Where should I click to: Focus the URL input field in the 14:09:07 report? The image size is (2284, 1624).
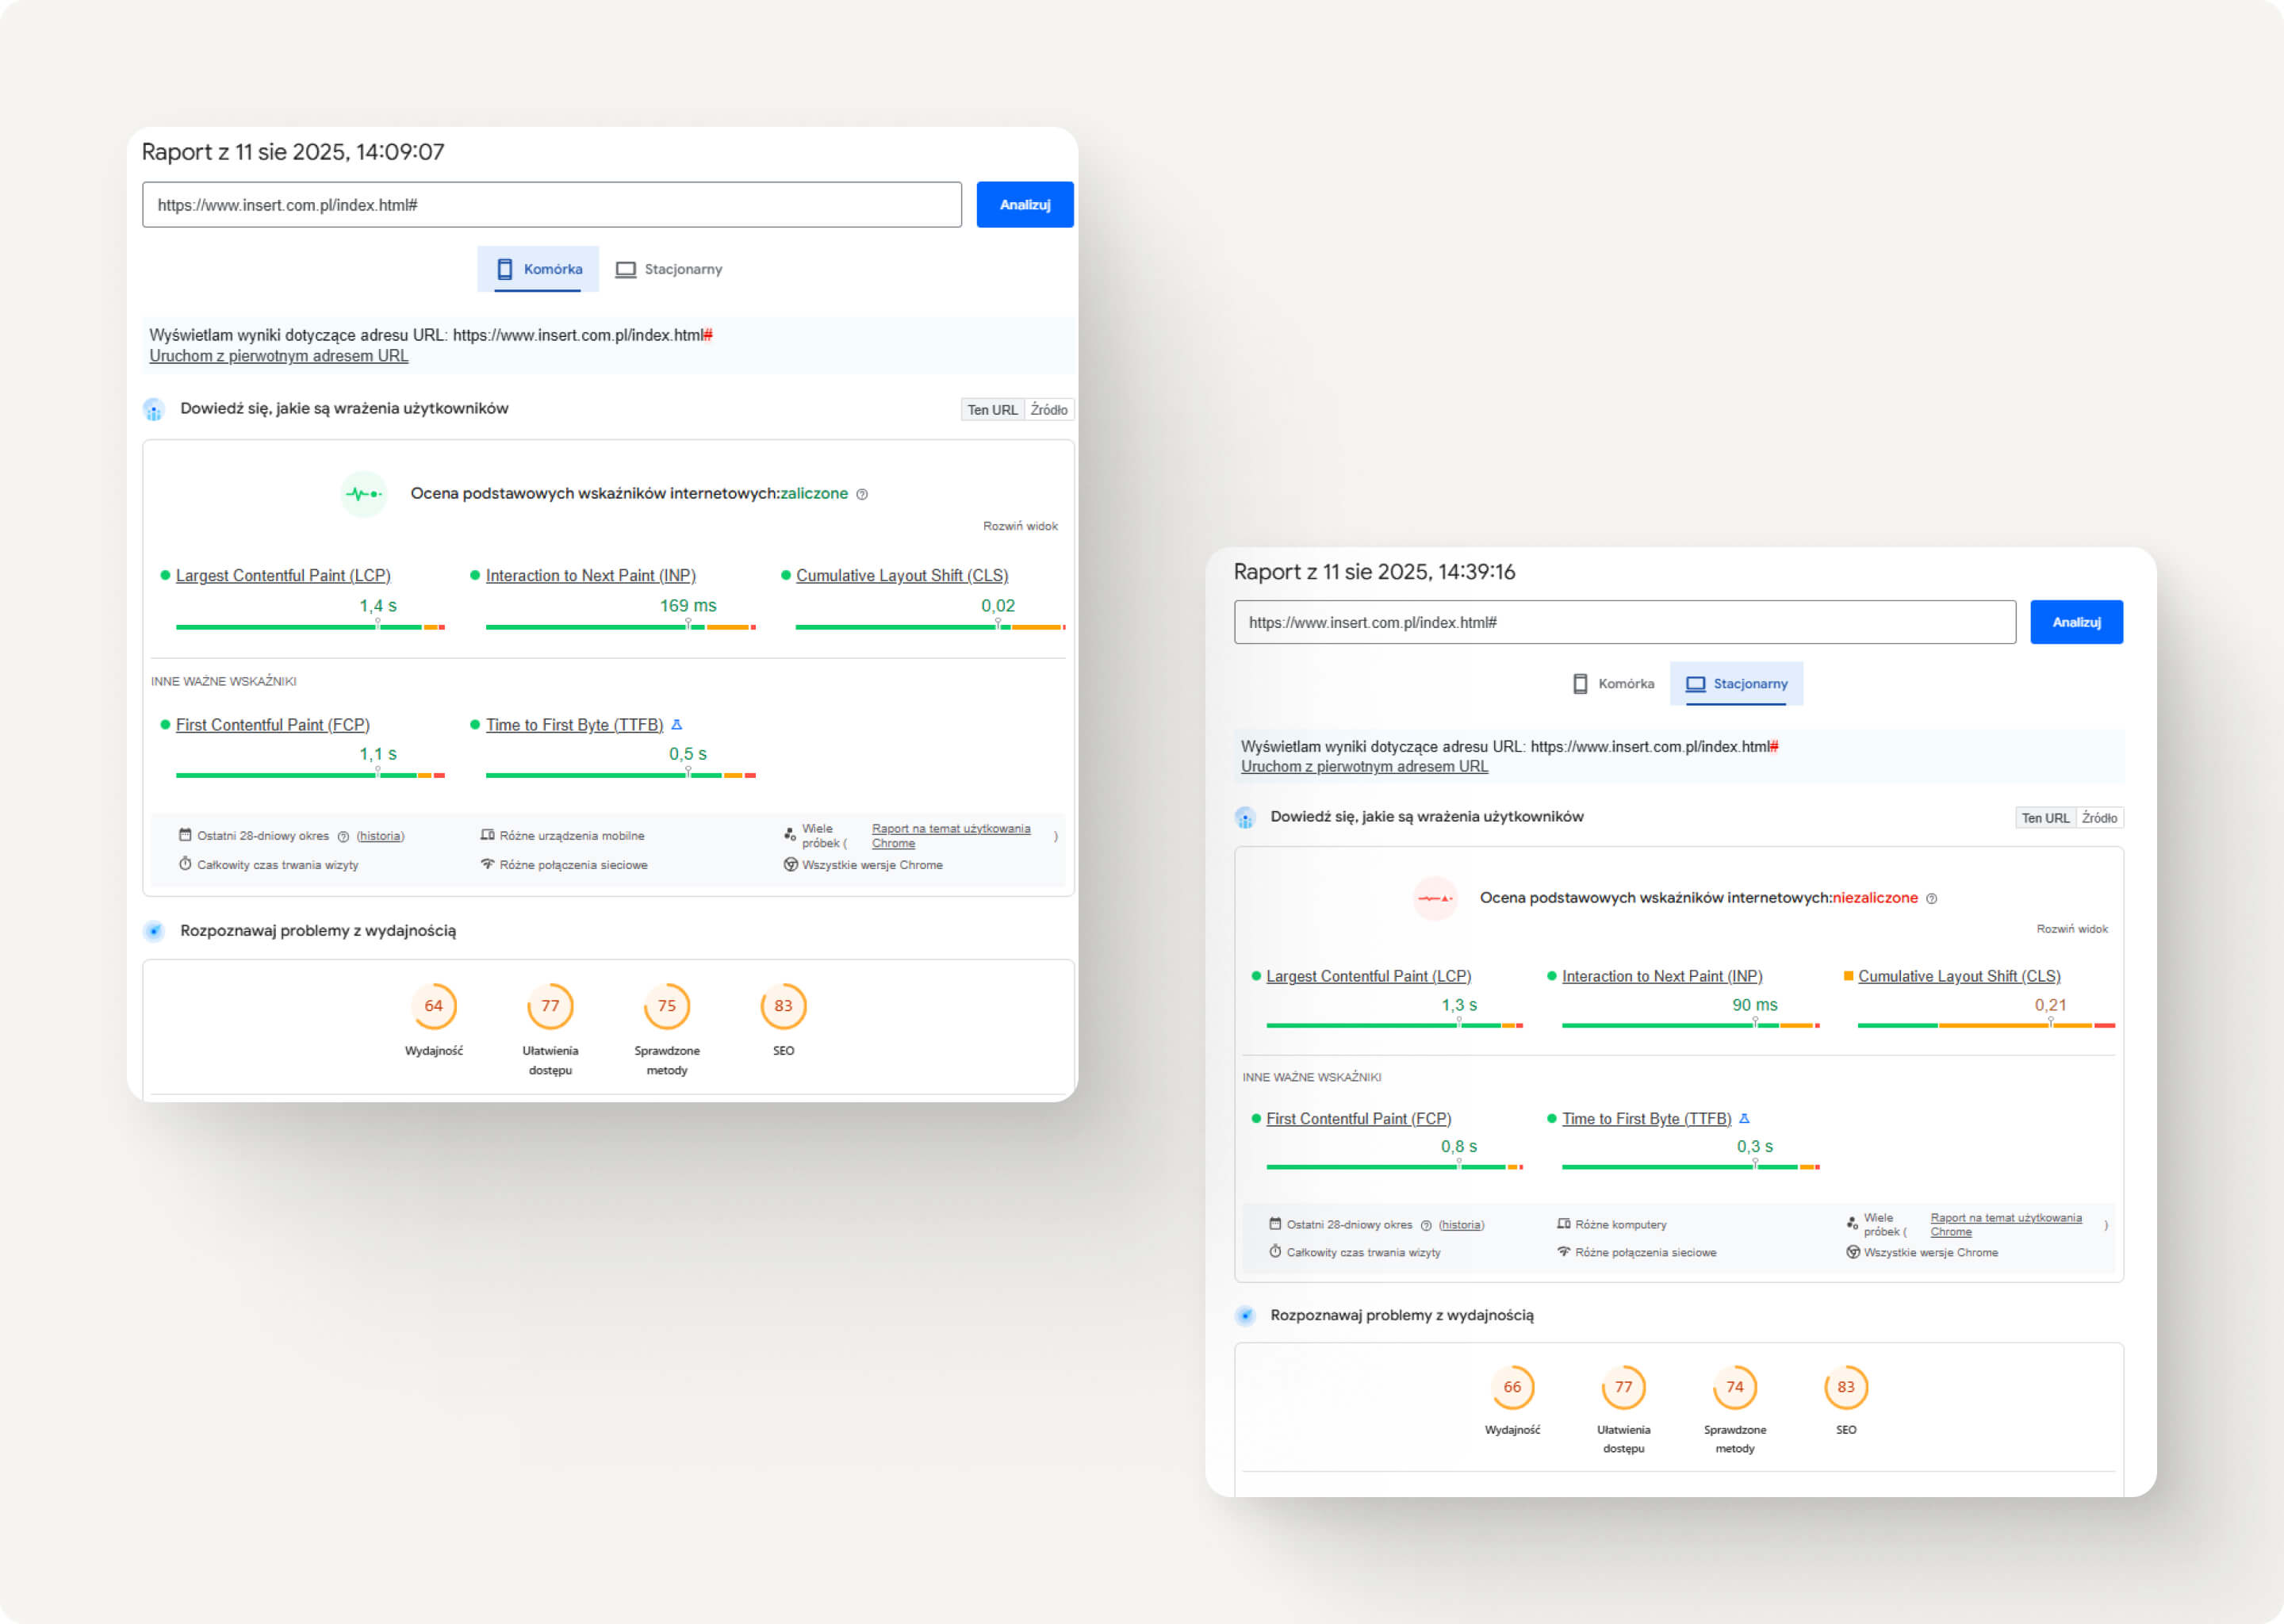[551, 204]
